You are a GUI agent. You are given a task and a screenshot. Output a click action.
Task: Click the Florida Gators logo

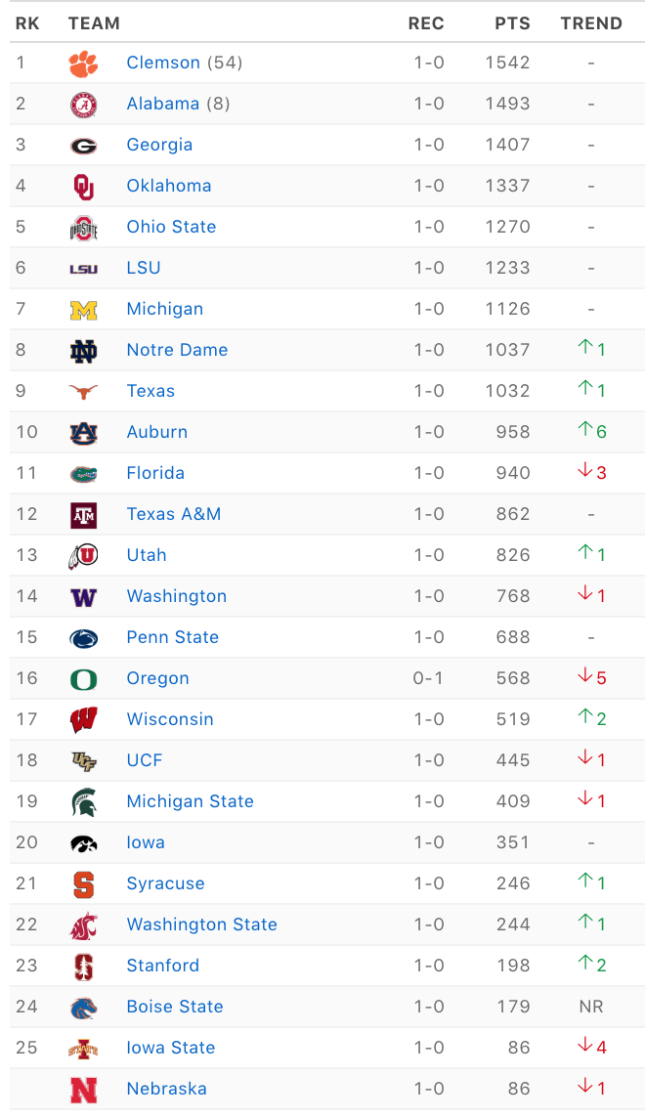(x=83, y=474)
